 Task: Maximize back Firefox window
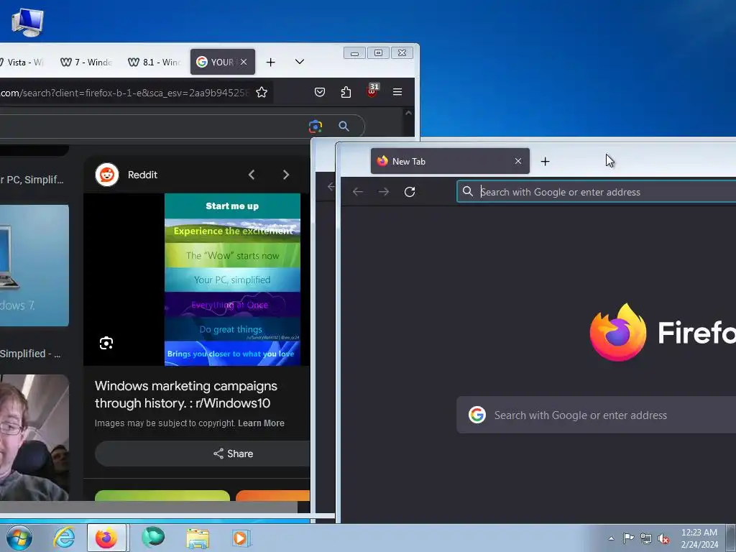(x=378, y=53)
